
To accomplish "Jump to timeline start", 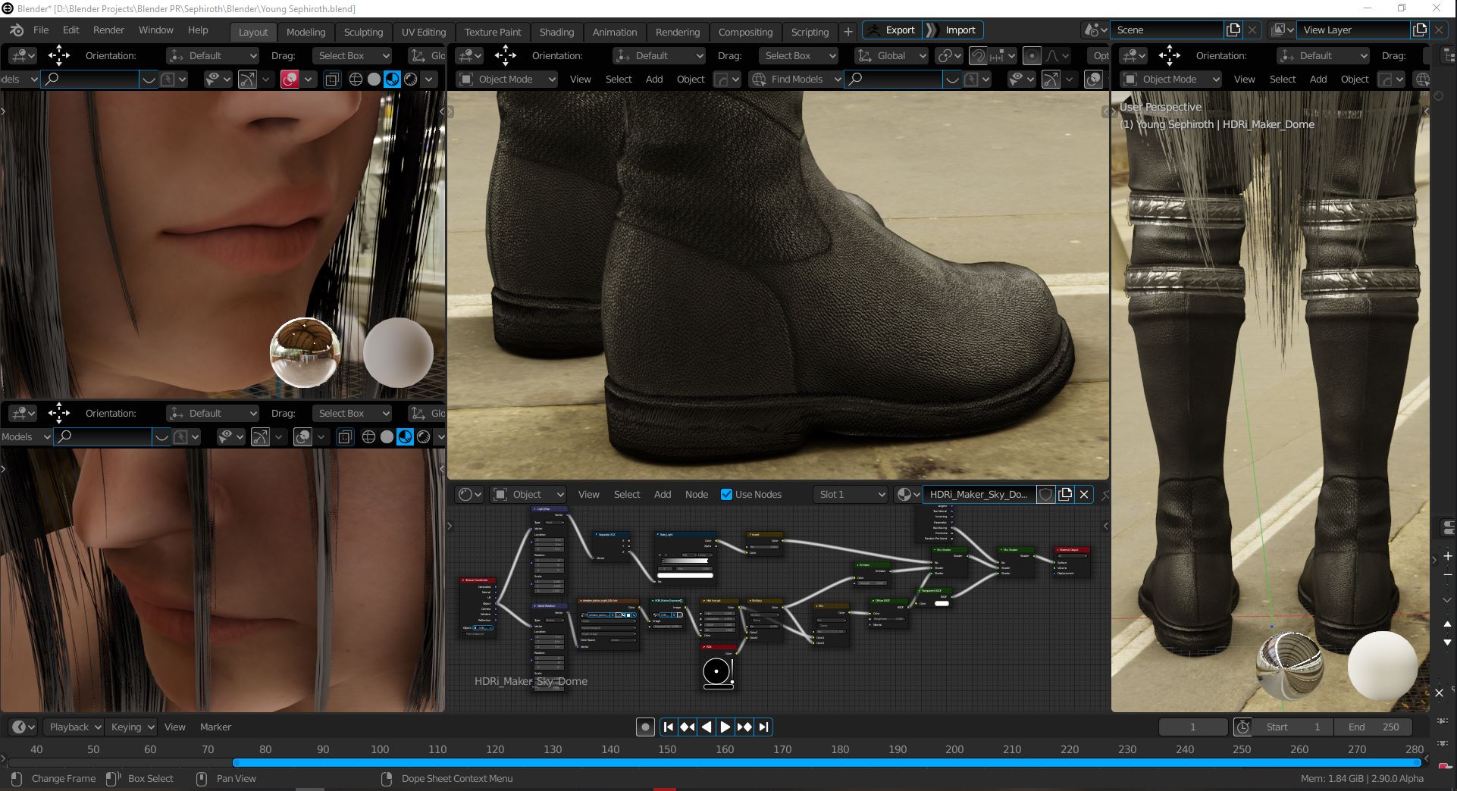I will click(668, 727).
